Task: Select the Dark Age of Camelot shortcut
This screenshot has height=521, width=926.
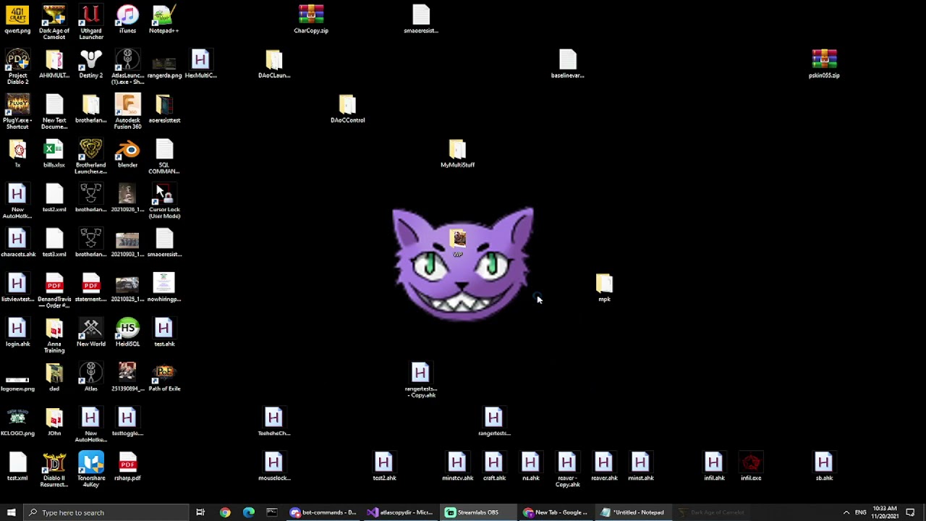Action: coord(54,22)
